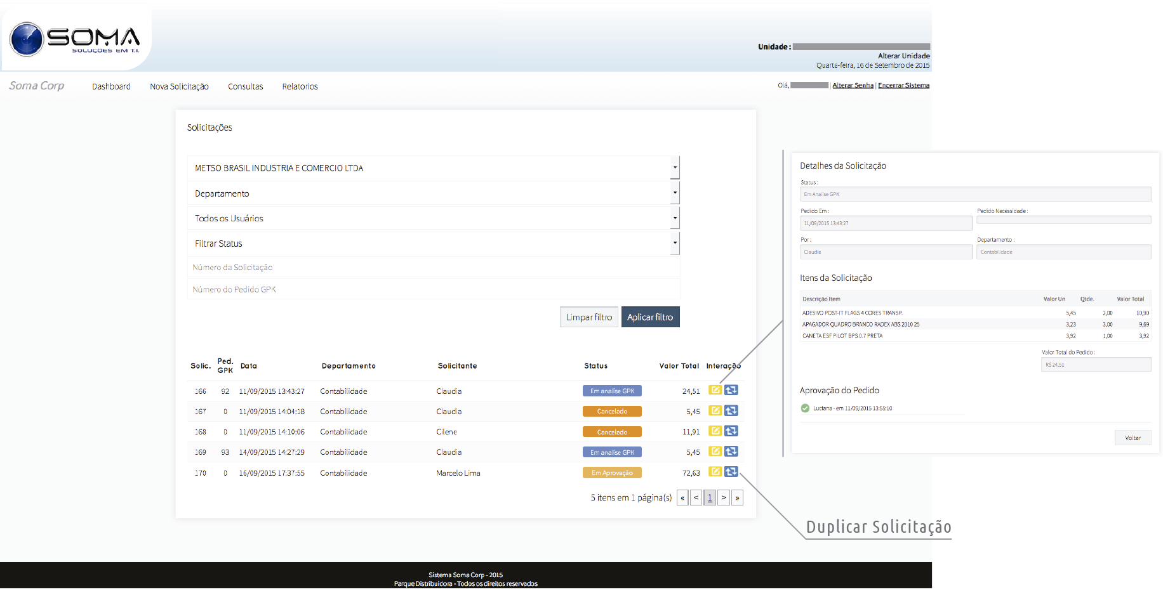
Task: Click the Número da Solicitação field
Action: pyautogui.click(x=434, y=268)
